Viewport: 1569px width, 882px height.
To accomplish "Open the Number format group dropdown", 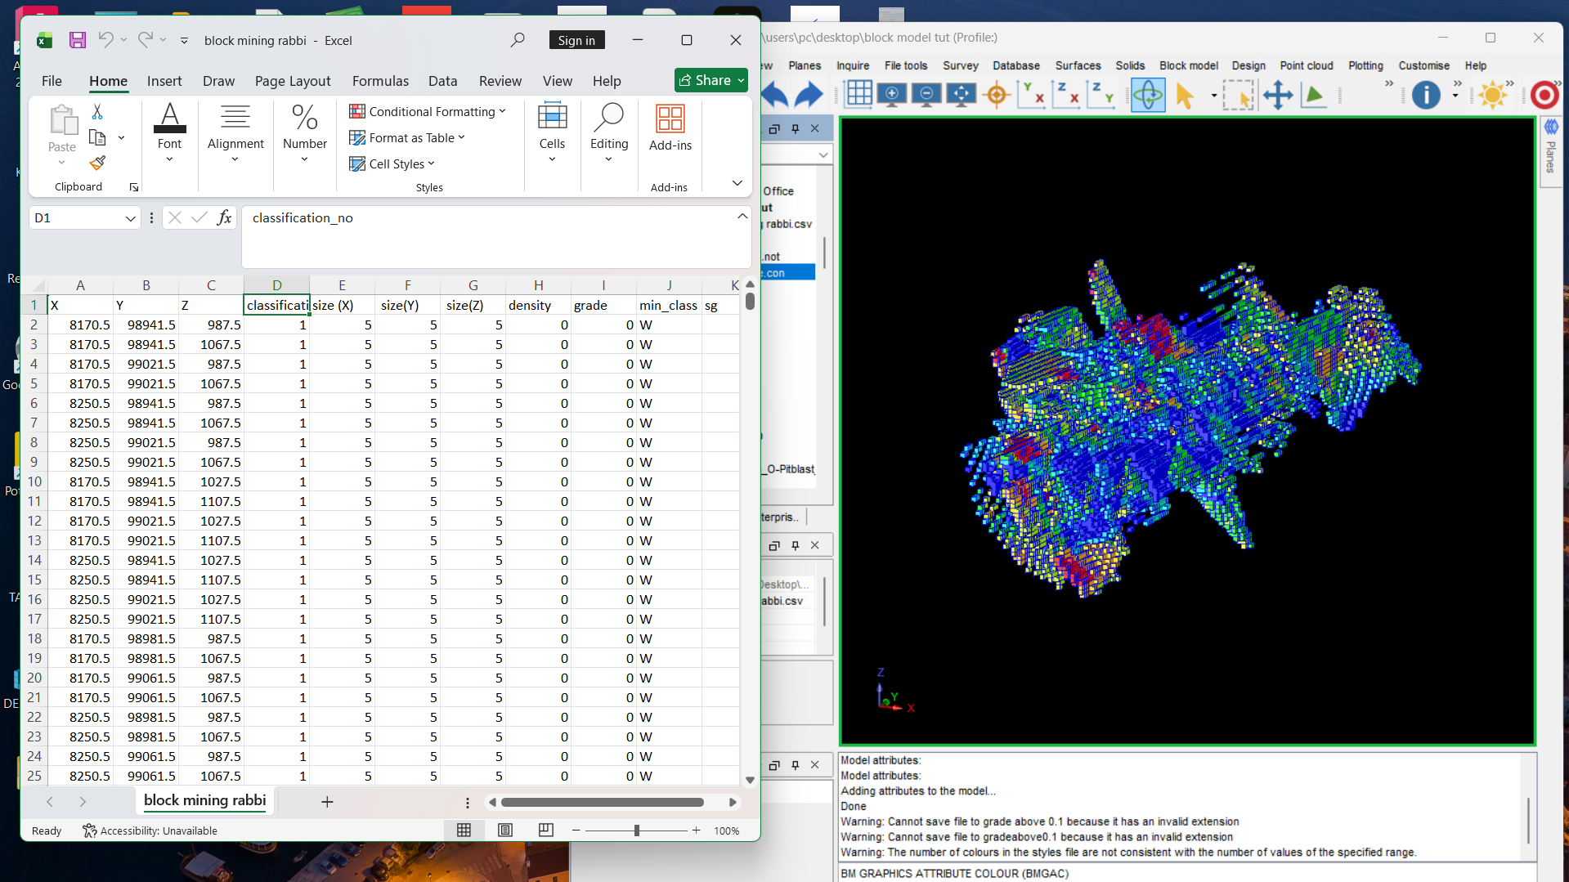I will [x=304, y=159].
